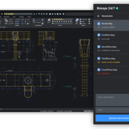The width and height of the screenshot is (129, 129).
Task: Open the Text annotation tool
Action: click(x=34, y=21)
